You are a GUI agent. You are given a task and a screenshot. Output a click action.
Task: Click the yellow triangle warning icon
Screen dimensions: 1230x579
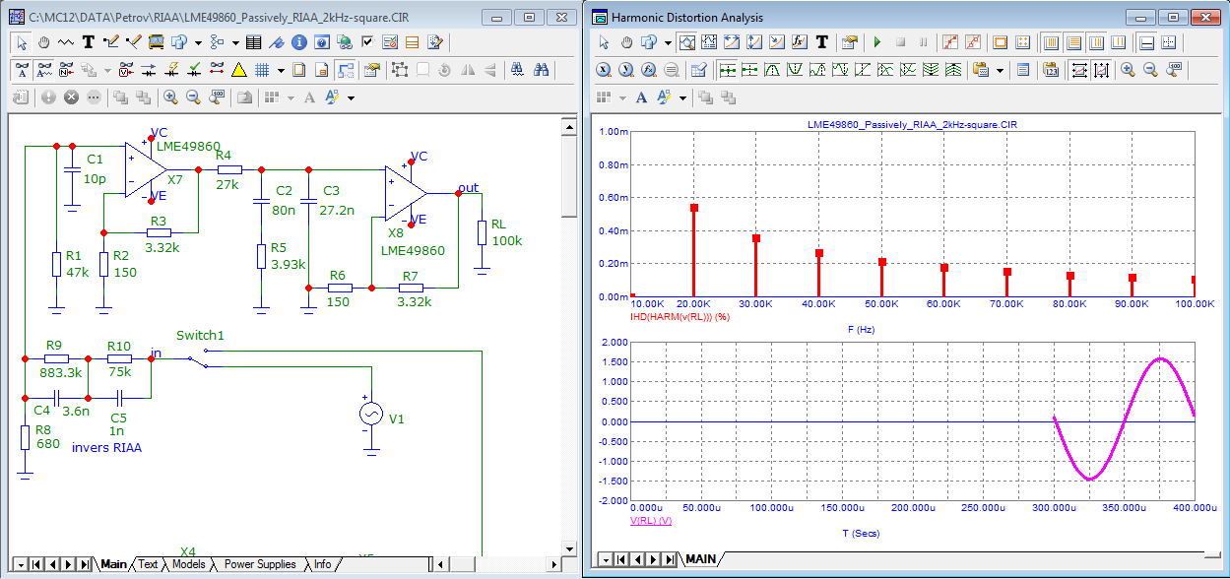tap(238, 70)
